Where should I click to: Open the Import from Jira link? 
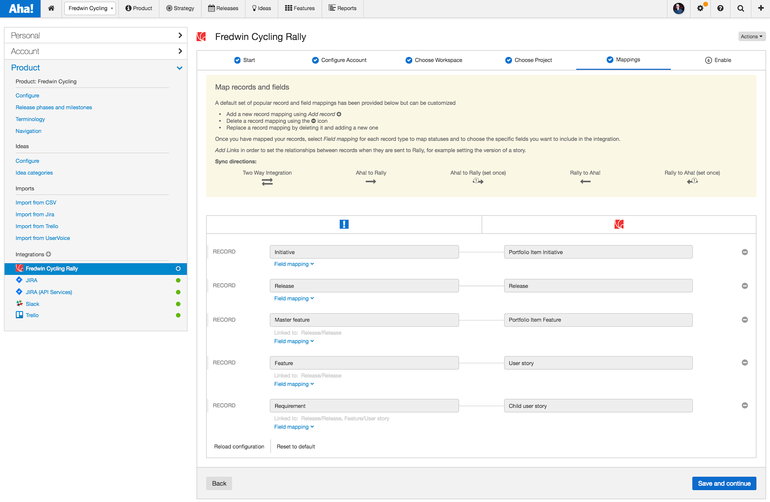click(x=35, y=214)
